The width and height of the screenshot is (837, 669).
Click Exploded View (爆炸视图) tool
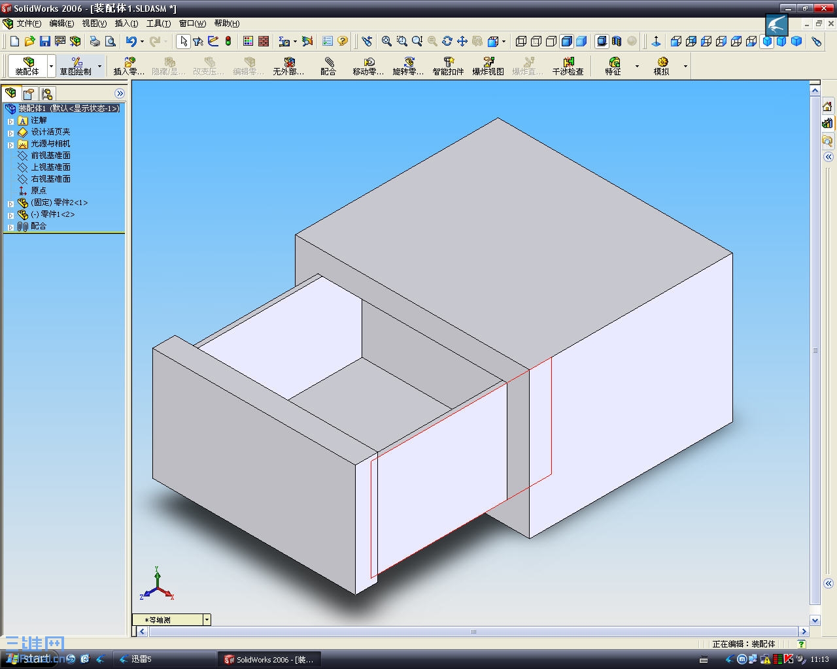[488, 66]
